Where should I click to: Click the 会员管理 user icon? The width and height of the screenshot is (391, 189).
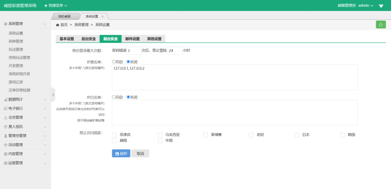tap(5, 117)
